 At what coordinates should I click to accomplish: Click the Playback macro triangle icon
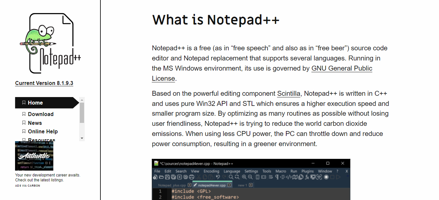pos(338,177)
